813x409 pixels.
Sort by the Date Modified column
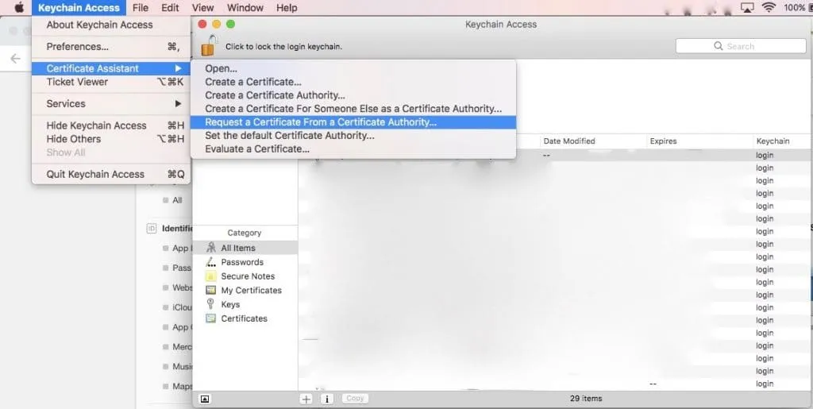tap(592, 141)
